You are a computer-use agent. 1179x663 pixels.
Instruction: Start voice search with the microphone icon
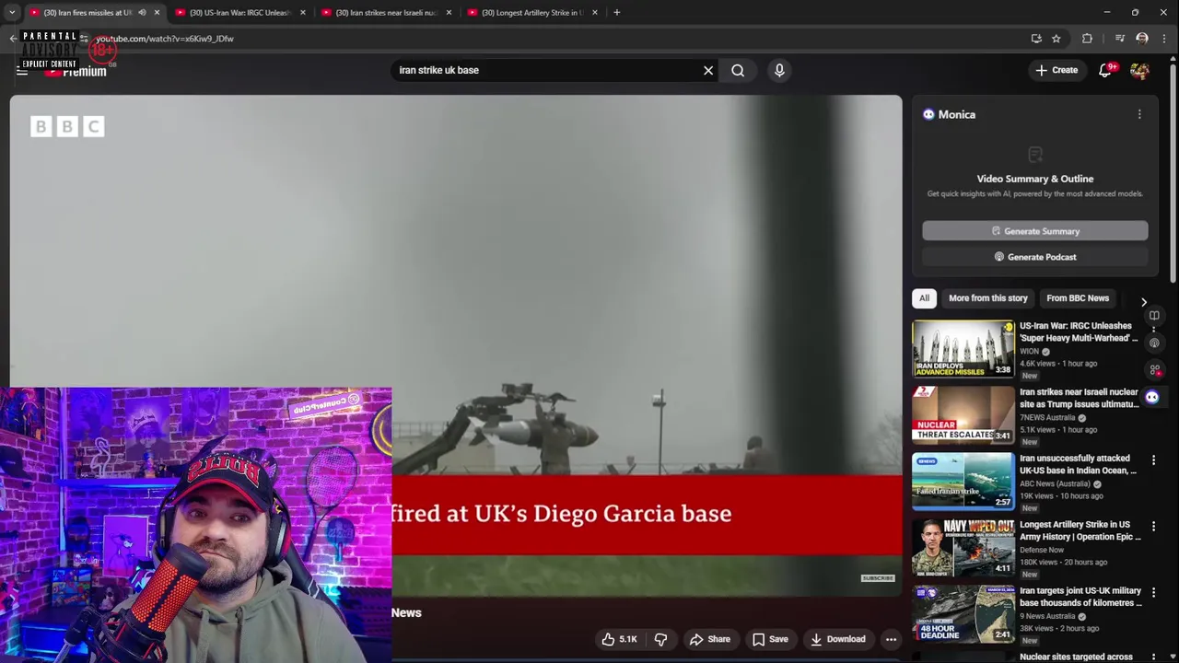click(779, 70)
